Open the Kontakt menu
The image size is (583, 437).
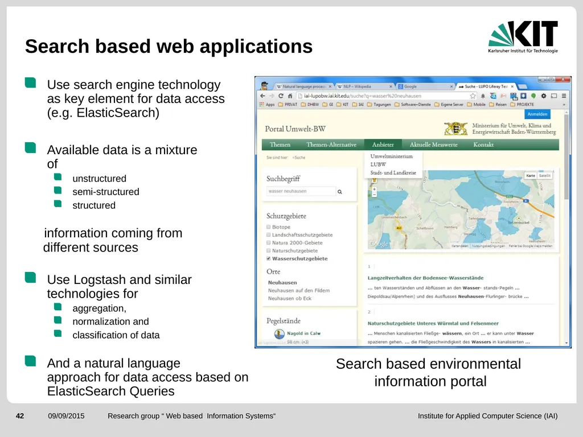tap(483, 145)
